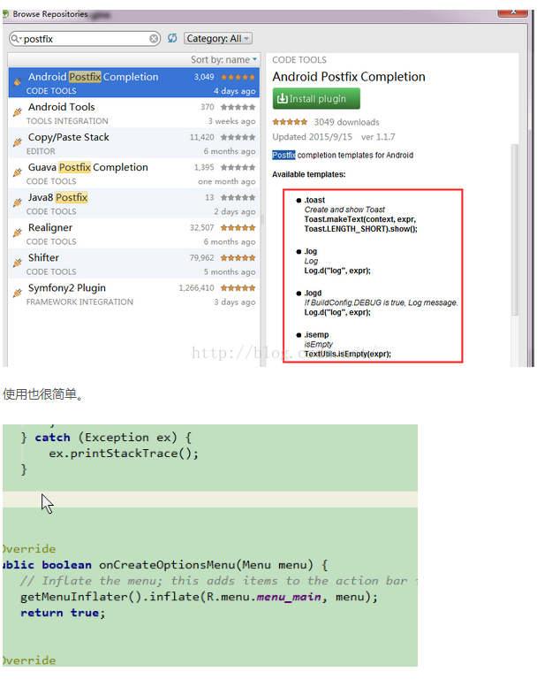Viewport: 552px width, 687px height.
Task: Click 'FRAMEWORK INTEGRATION' category label
Action: click(x=79, y=302)
